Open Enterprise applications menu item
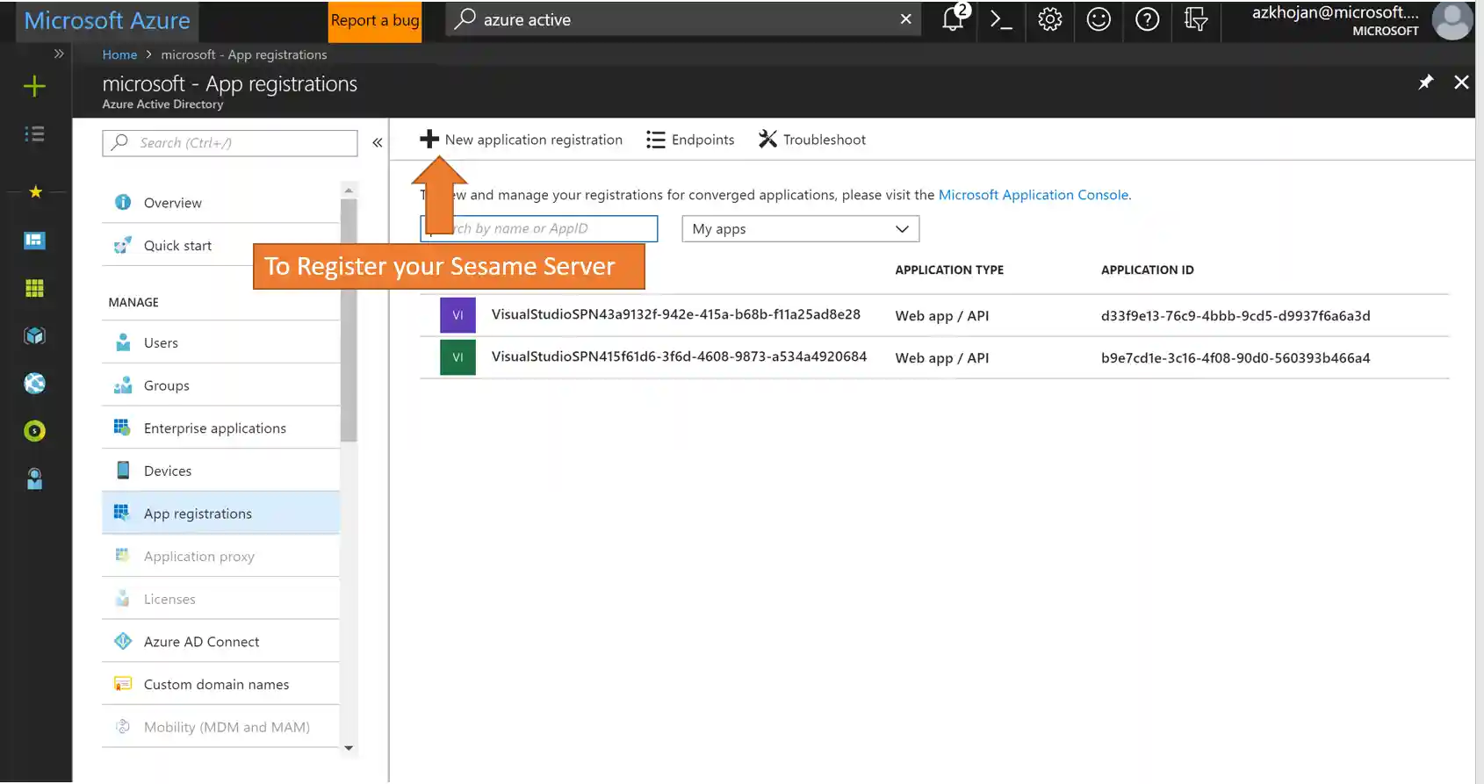The image size is (1484, 784). coord(220,428)
